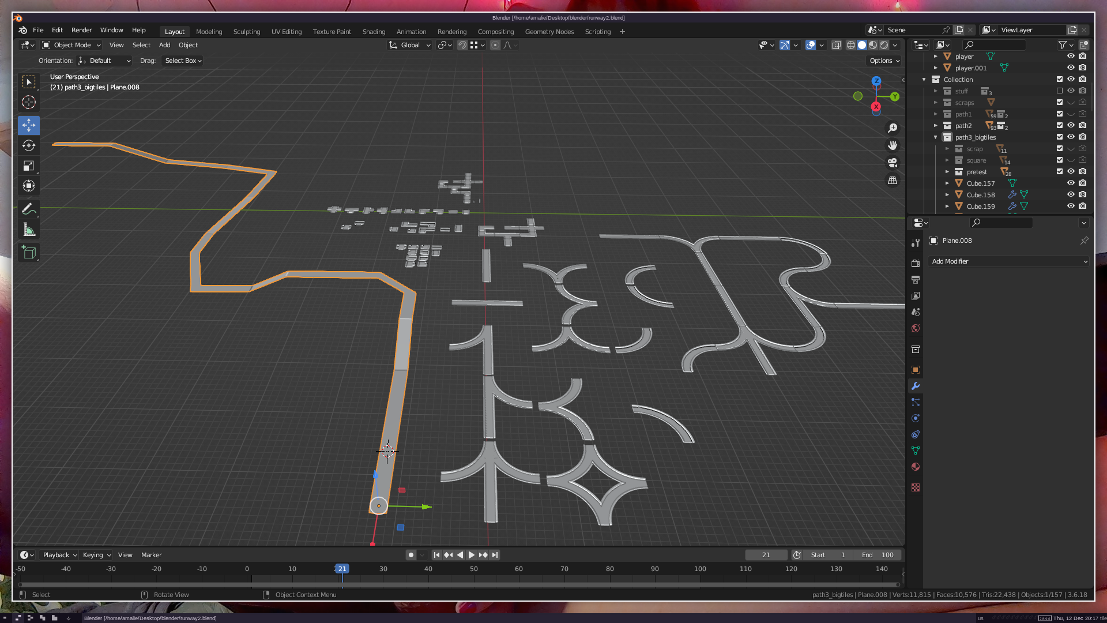The height and width of the screenshot is (623, 1107).
Task: Collapse the path3_bigtiles collection
Action: [x=936, y=137]
